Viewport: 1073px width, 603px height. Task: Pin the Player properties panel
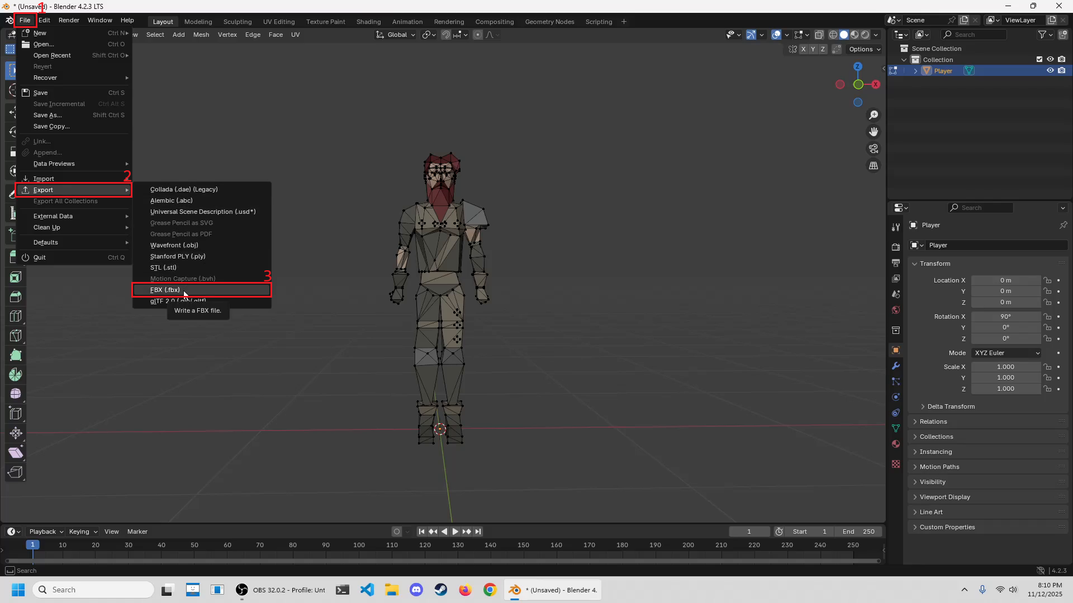1063,225
